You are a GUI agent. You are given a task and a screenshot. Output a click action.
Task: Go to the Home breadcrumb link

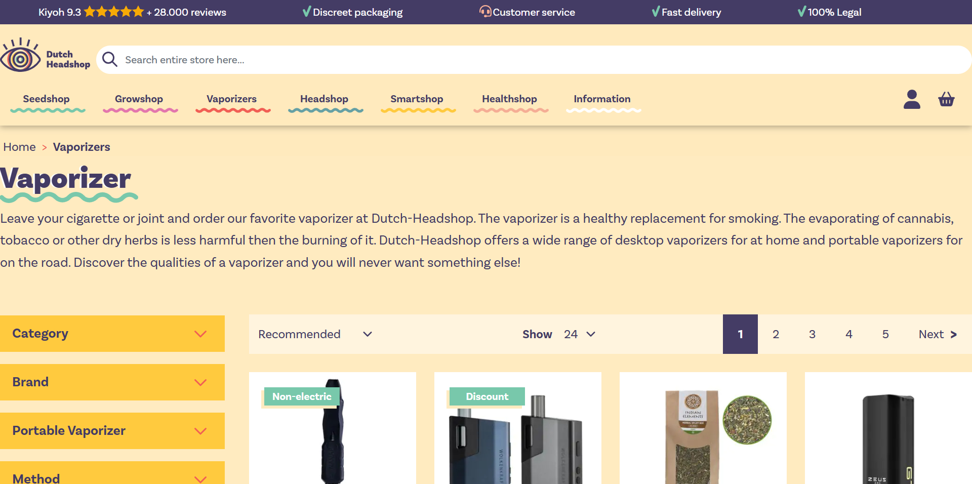20,147
